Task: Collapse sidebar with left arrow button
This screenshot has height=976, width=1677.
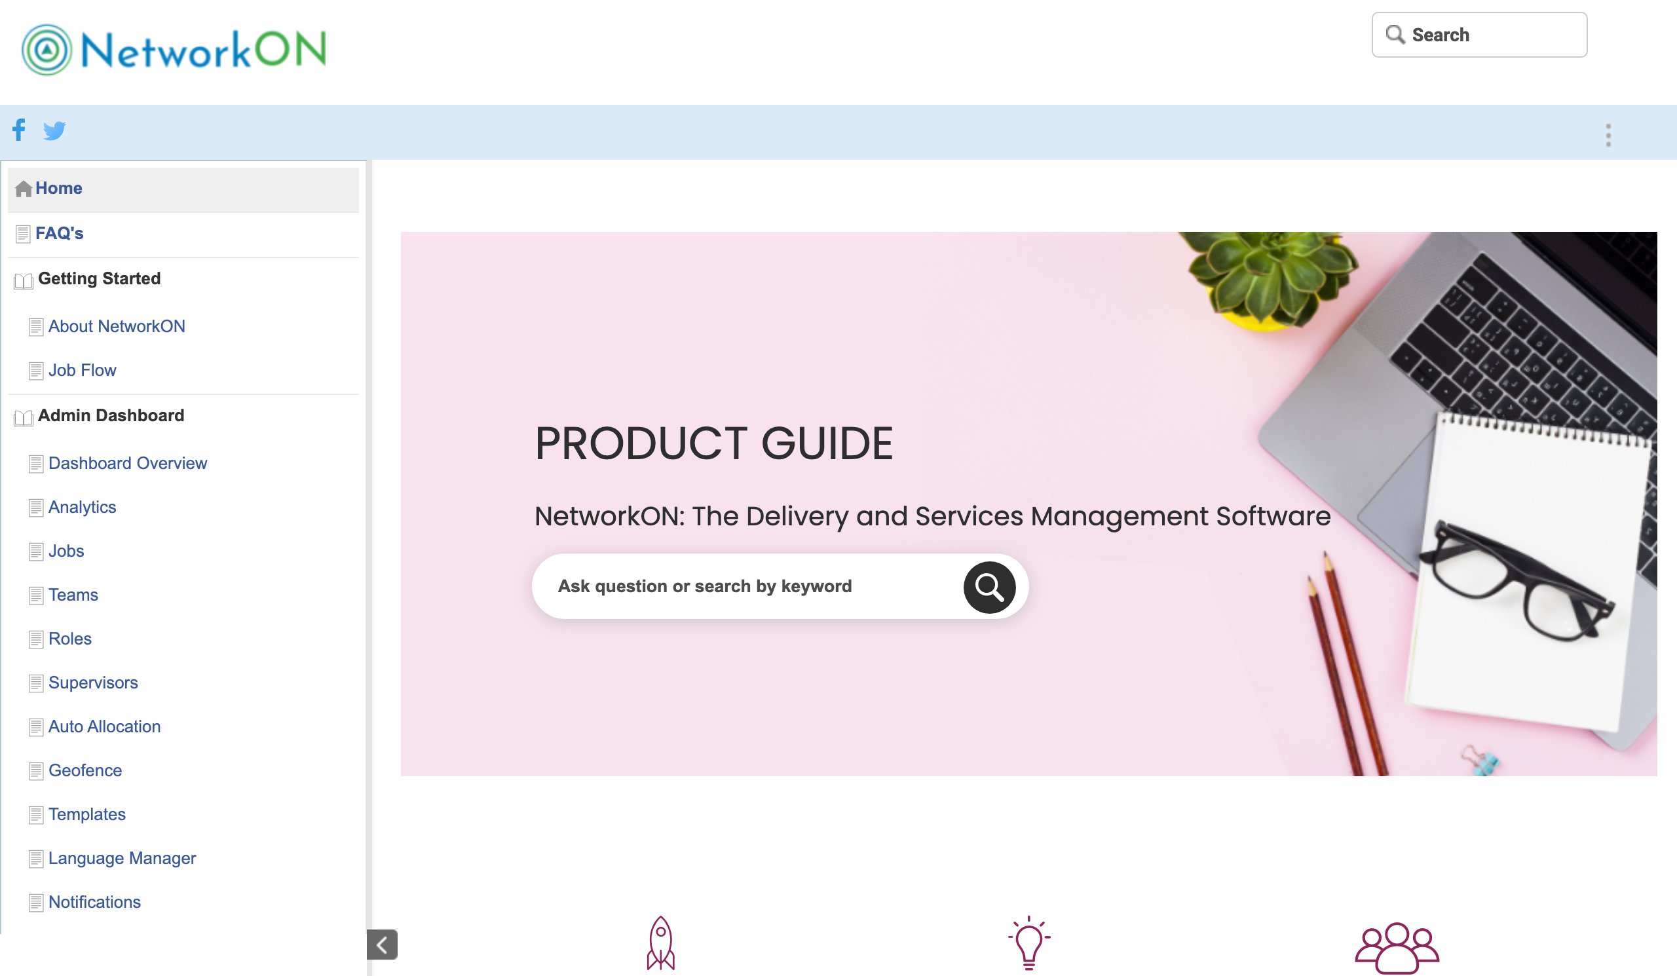Action: click(382, 944)
